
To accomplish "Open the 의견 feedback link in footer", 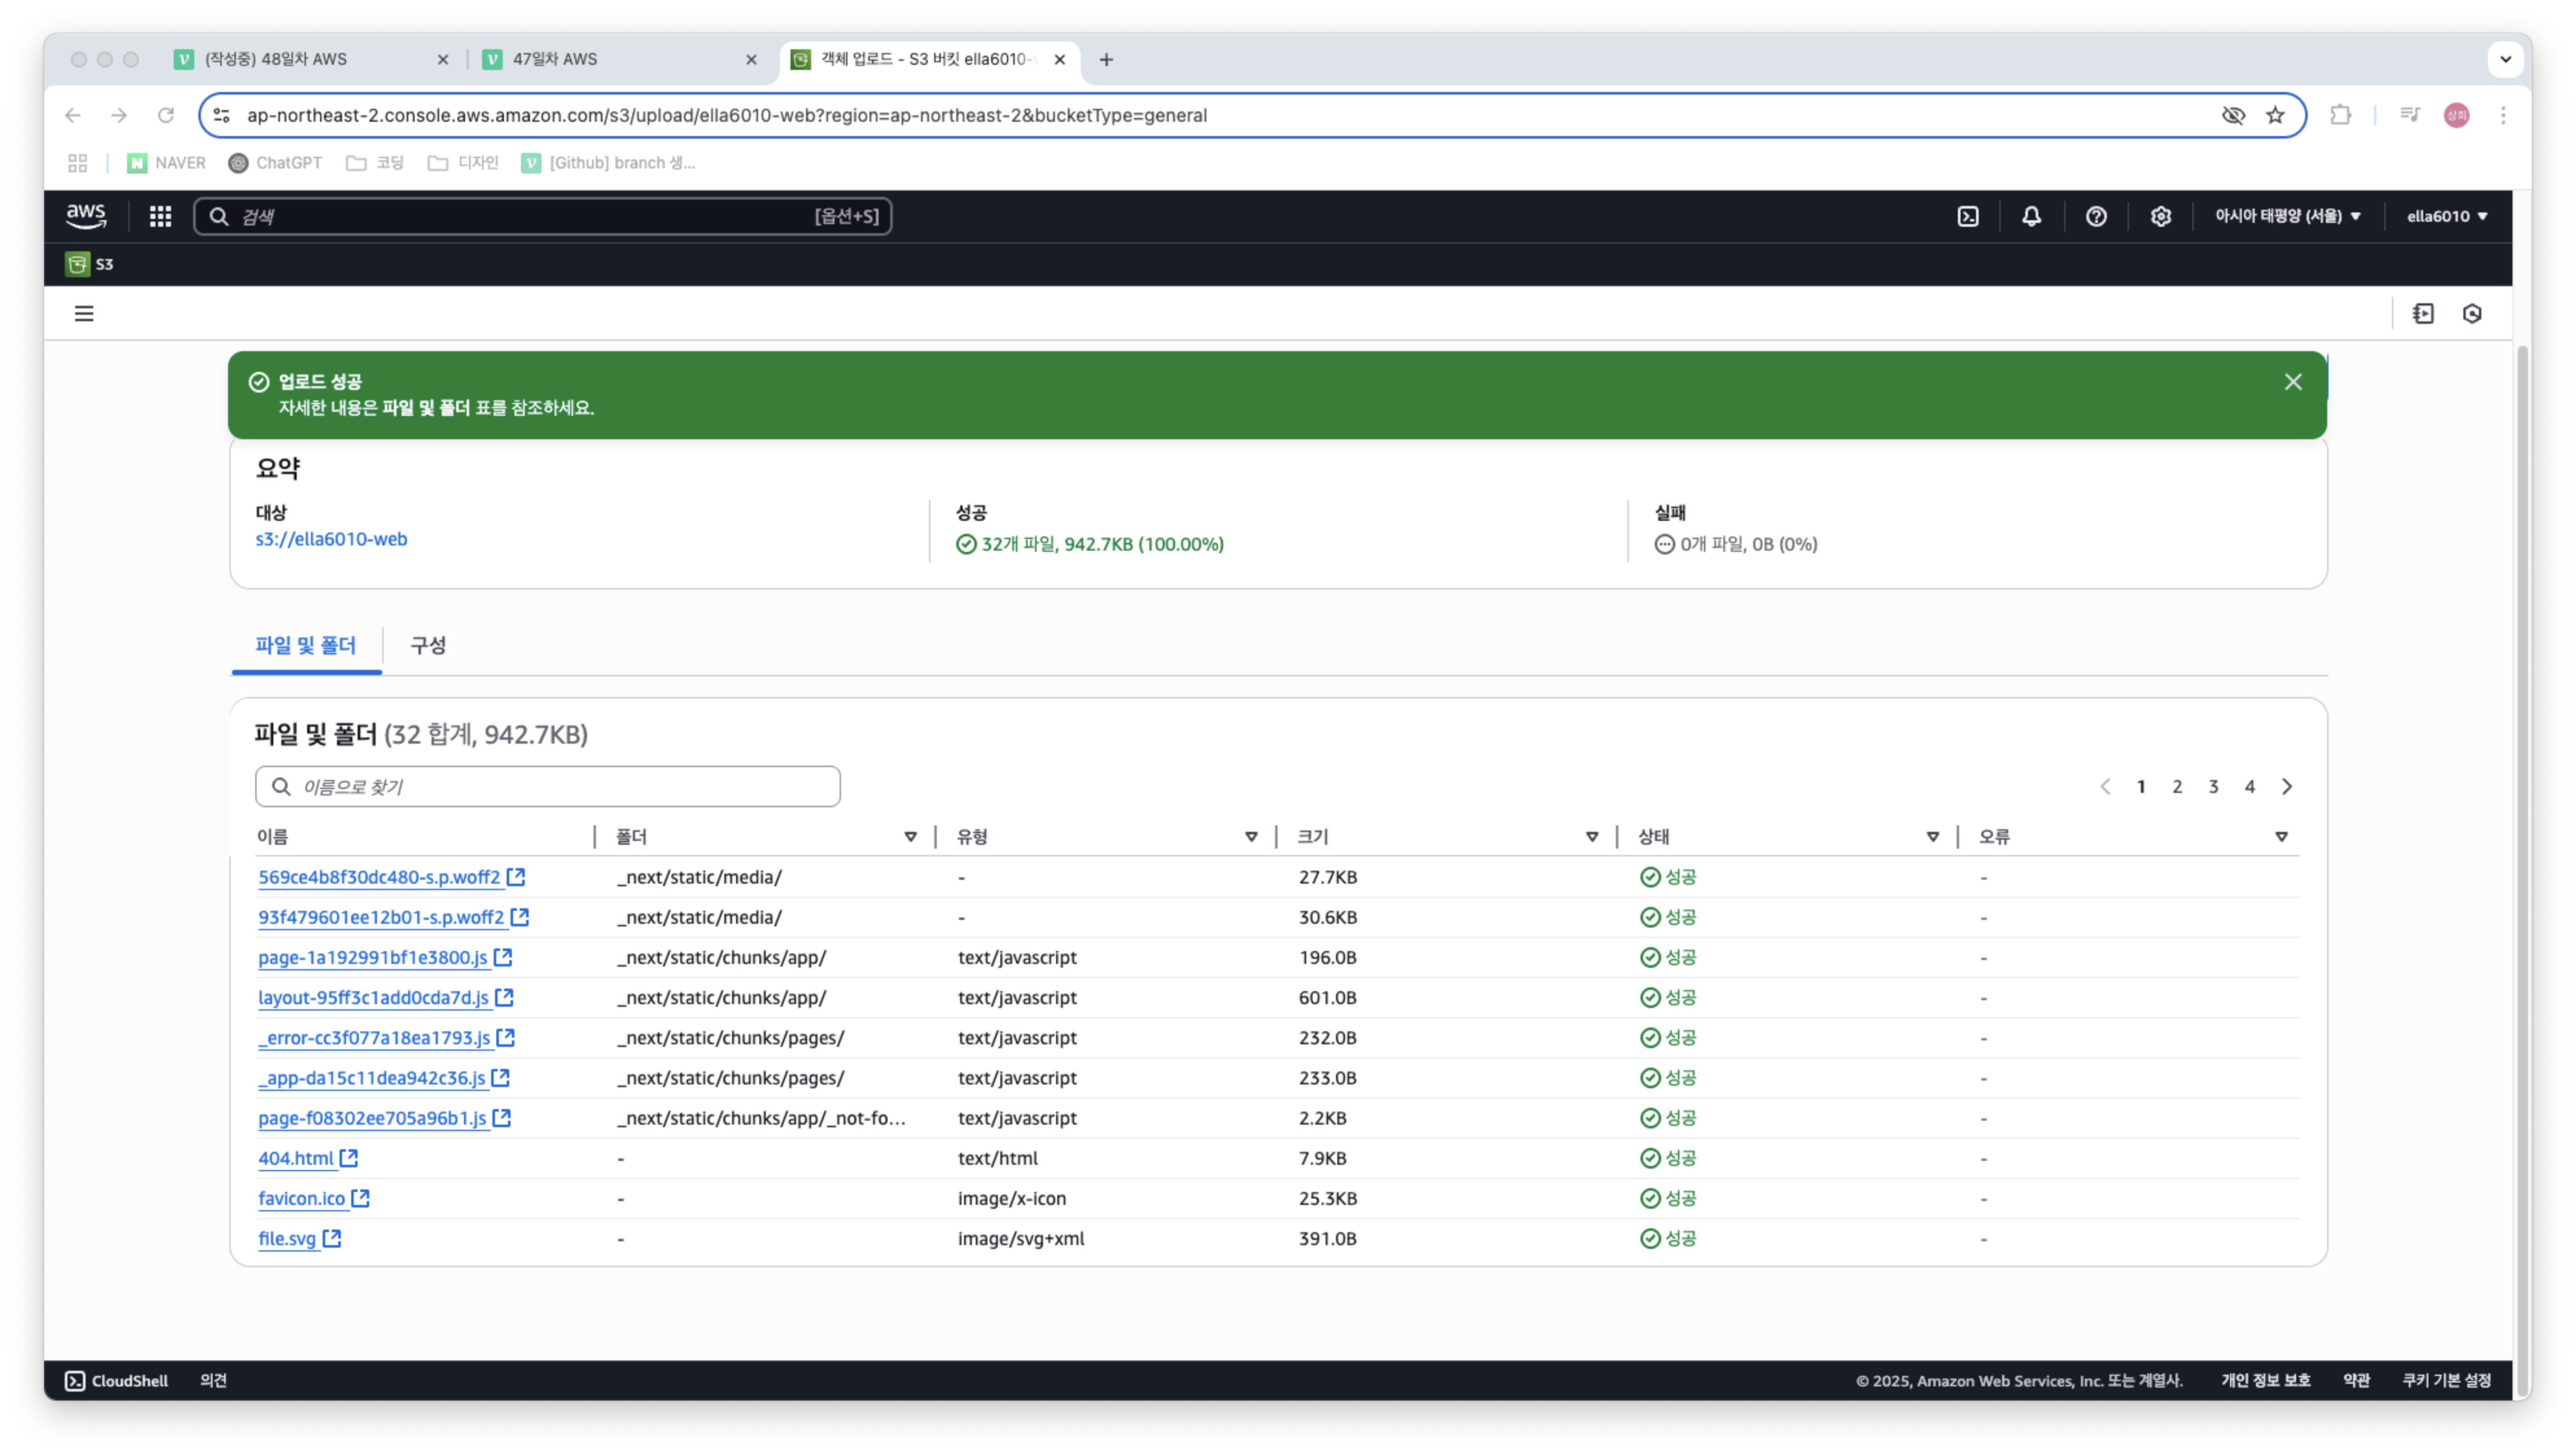I will pos(213,1381).
